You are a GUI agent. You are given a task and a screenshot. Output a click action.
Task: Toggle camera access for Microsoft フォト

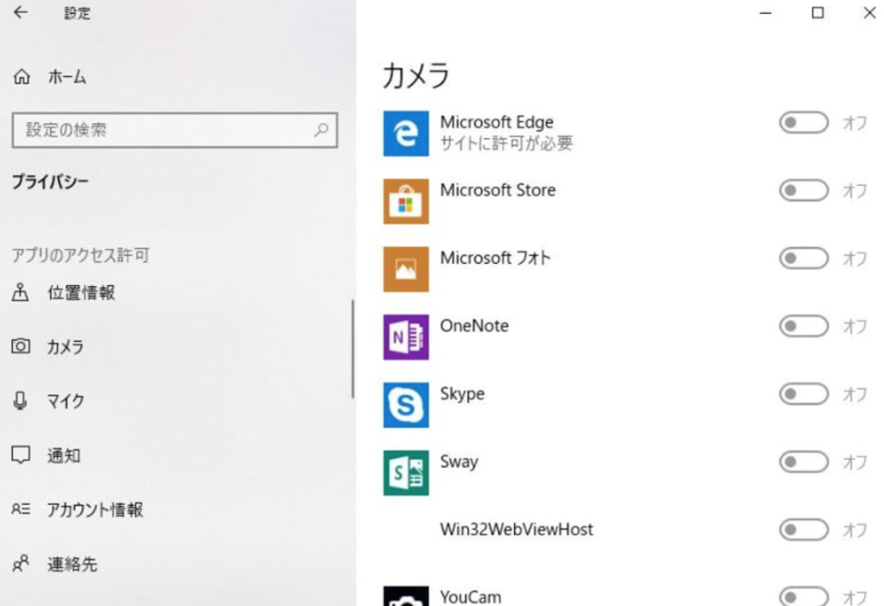[x=803, y=258]
